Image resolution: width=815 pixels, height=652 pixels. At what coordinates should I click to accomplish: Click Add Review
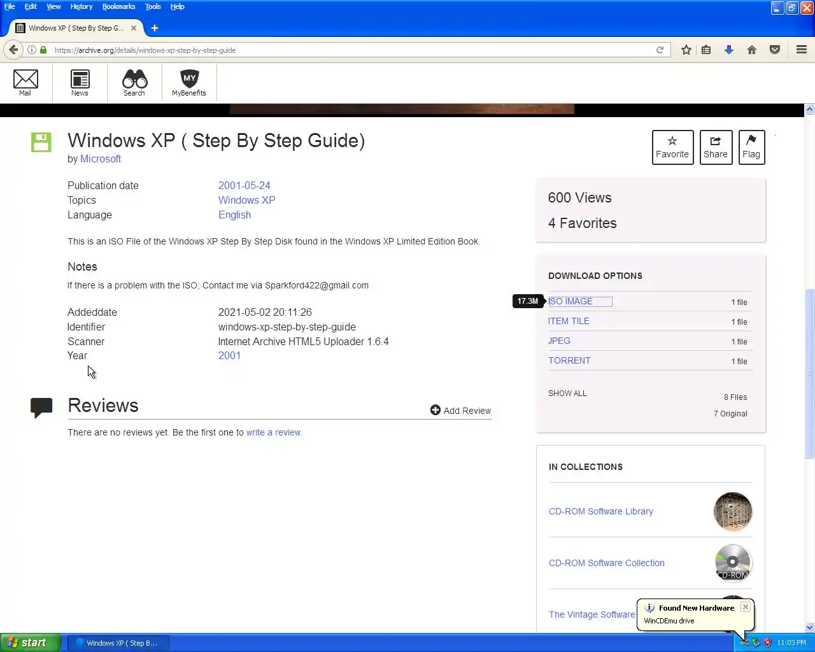[460, 411]
